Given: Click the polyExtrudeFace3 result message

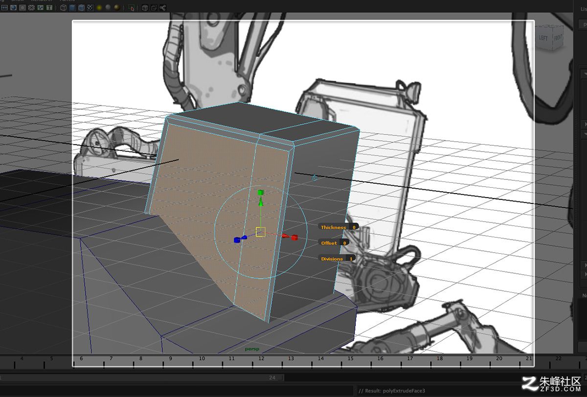Looking at the screenshot, I should pyautogui.click(x=392, y=391).
